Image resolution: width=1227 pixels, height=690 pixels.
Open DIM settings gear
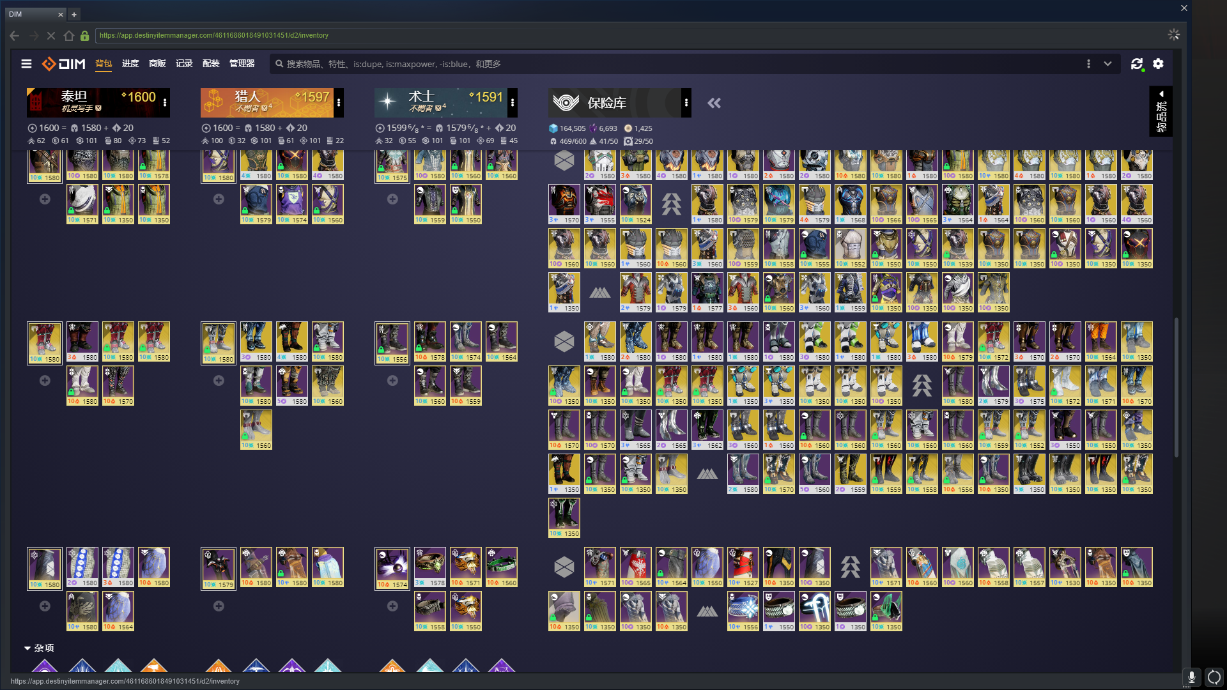[1158, 64]
